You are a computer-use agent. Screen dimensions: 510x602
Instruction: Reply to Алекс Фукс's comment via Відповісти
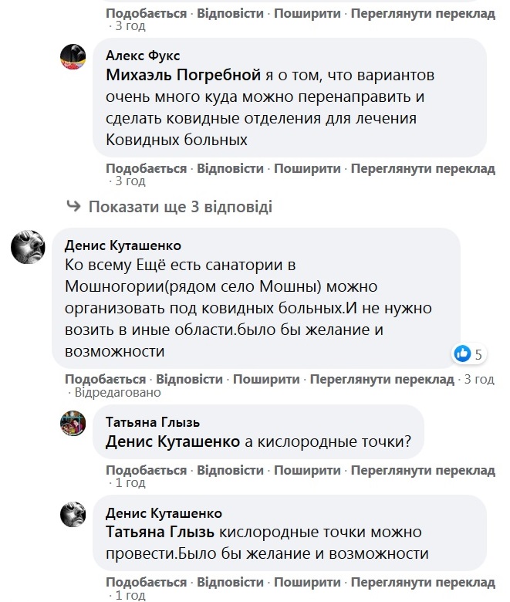[x=230, y=168]
